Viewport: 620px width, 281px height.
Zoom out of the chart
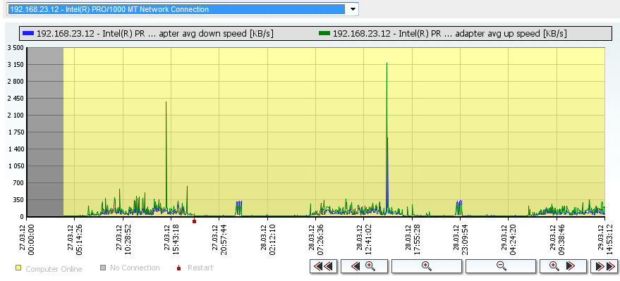click(501, 266)
